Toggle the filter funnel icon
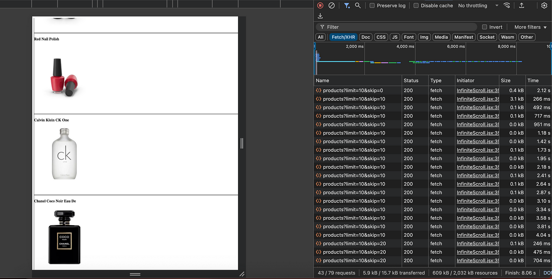 347,6
